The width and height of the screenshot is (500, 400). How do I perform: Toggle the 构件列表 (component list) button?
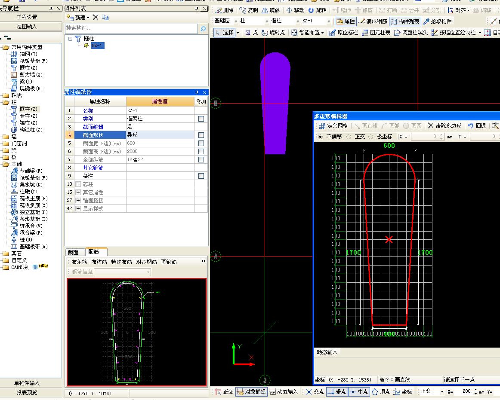[405, 21]
